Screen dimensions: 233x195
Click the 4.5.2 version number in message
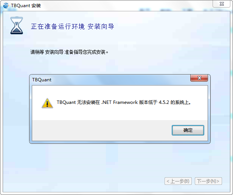coord(164,102)
